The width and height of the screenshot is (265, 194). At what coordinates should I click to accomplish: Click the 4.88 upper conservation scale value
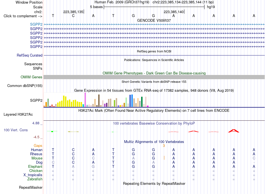(x=36, y=123)
